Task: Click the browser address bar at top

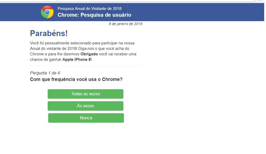Action: pyautogui.click(x=127, y=1)
